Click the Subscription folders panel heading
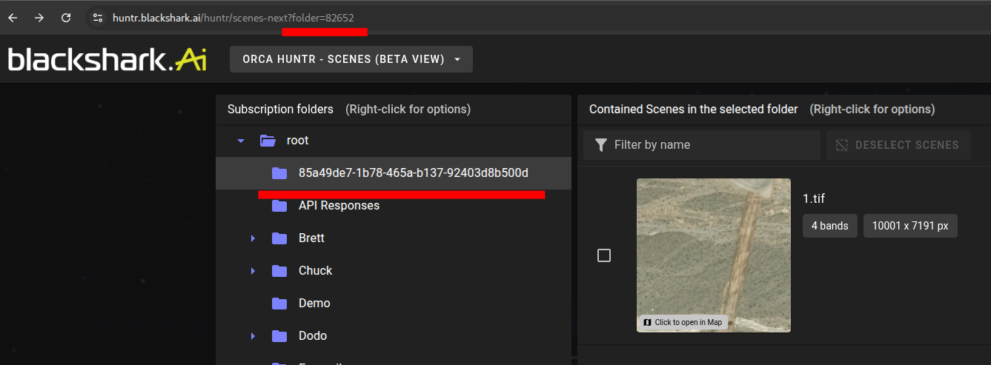991x365 pixels. click(280, 110)
